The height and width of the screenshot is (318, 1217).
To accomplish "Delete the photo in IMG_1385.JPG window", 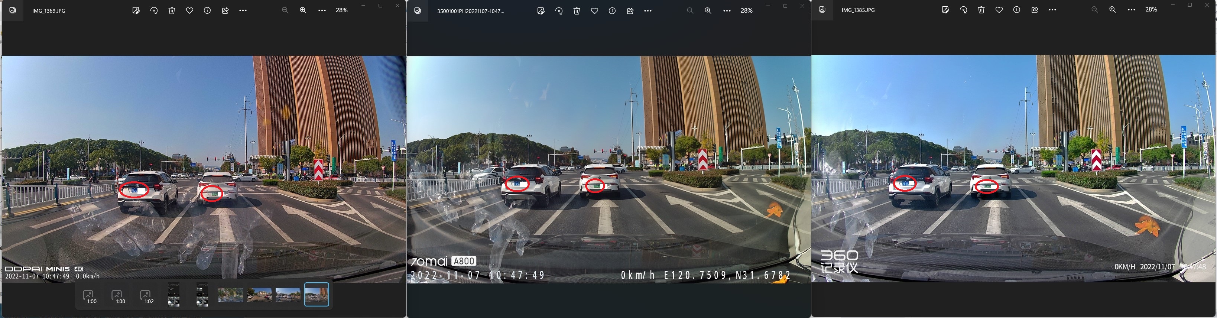I will coord(981,9).
